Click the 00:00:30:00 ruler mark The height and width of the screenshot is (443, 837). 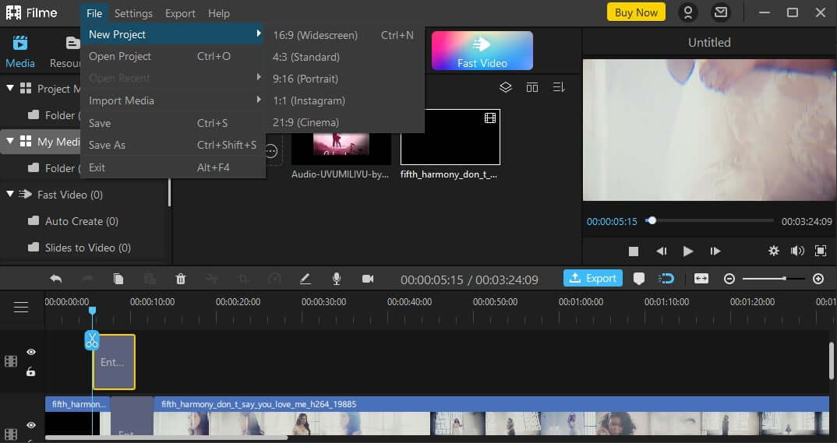point(323,302)
